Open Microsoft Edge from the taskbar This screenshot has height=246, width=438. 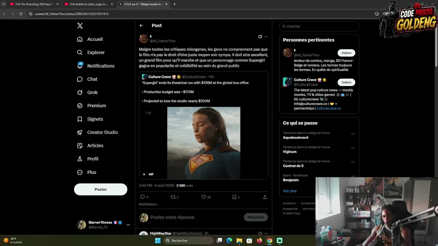229,241
